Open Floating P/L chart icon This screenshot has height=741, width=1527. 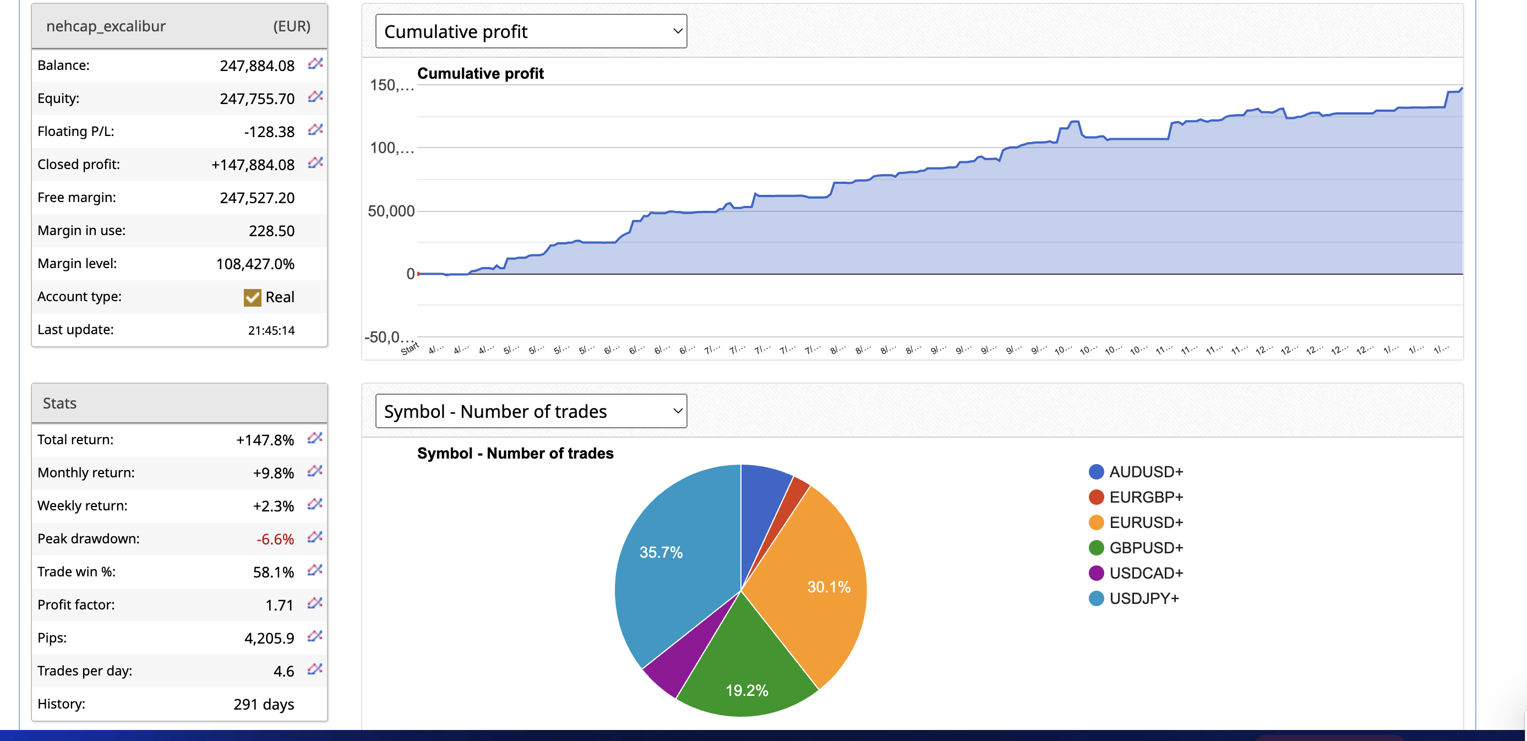click(315, 130)
